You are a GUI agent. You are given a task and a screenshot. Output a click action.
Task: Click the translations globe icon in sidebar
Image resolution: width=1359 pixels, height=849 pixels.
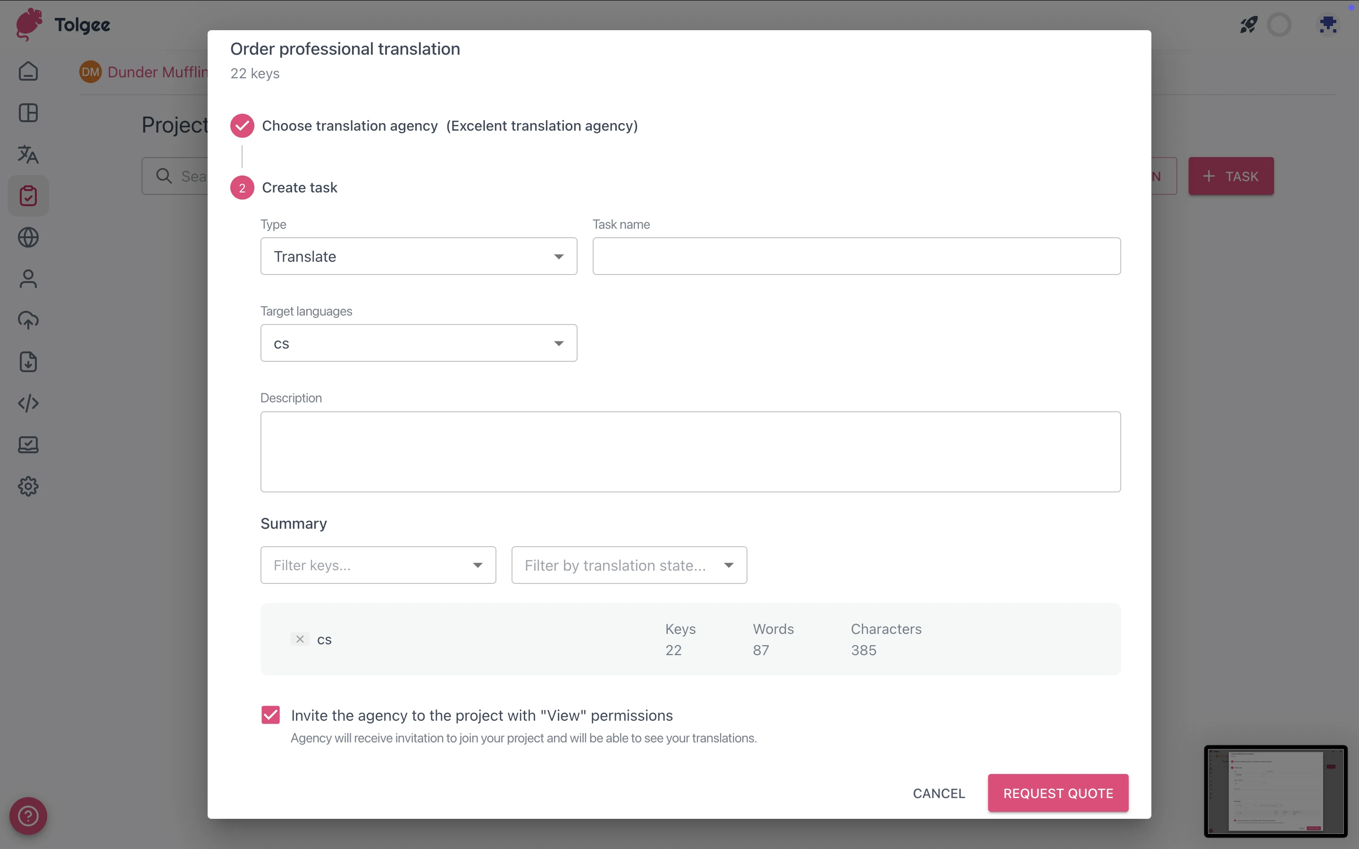click(28, 238)
